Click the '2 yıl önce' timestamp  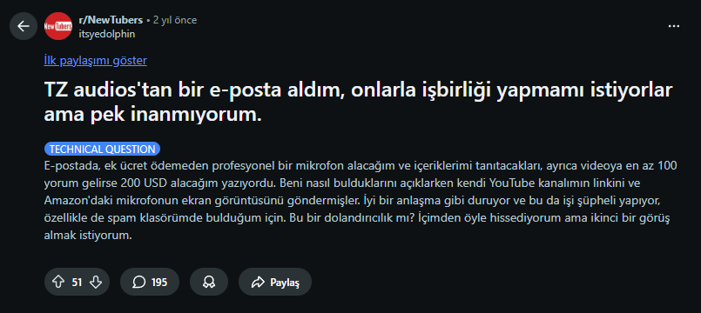[x=175, y=20]
